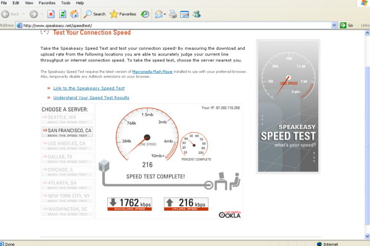Click the Links toolbar label
Image resolution: width=370 pixels, height=246 pixels.
pos(365,25)
